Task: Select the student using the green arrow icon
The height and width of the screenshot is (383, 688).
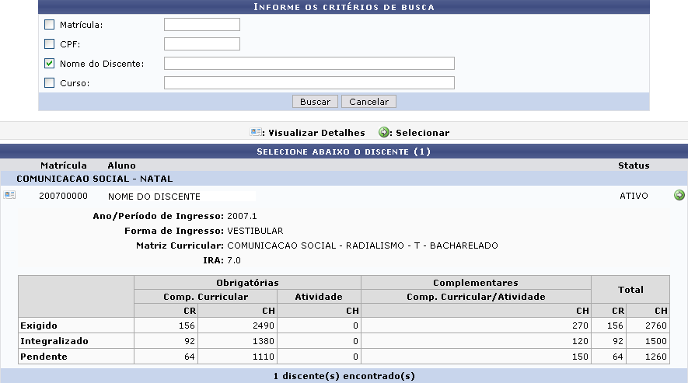Action: (679, 196)
